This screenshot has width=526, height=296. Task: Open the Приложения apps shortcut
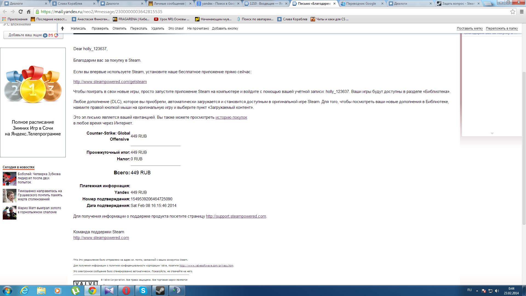click(x=15, y=19)
